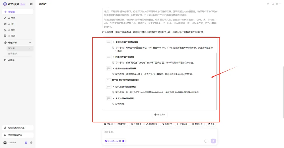Click the lightbulb icon under 空气质量持续领跑全国
The width and height of the screenshot is (284, 148).
click(x=113, y=92)
